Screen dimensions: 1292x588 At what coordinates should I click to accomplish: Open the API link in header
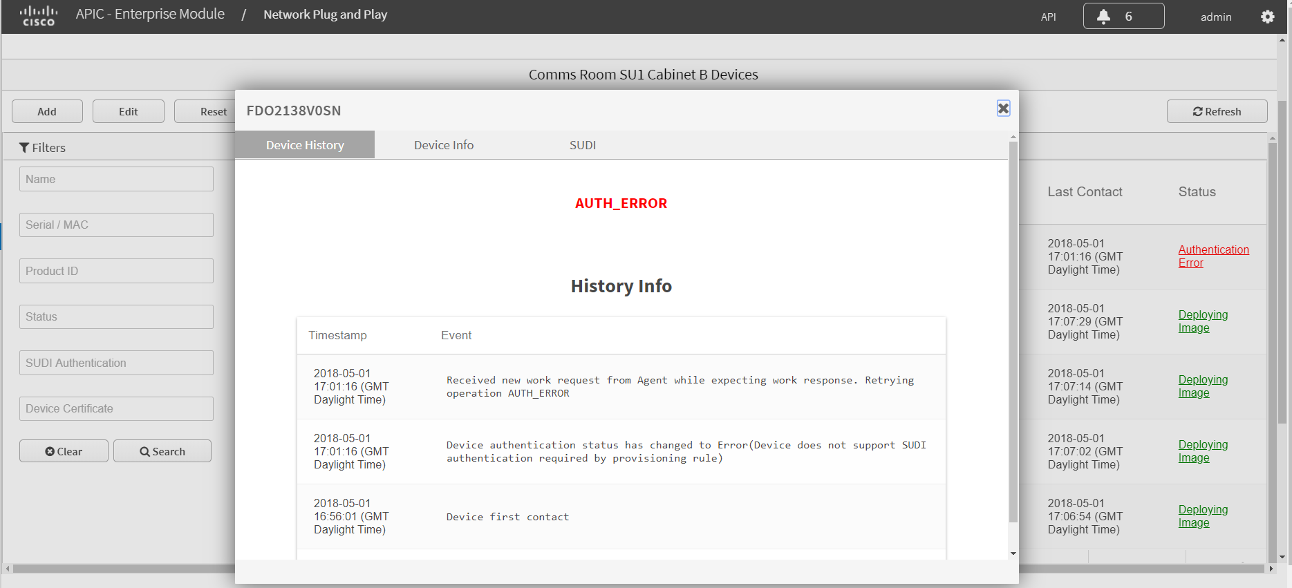(1048, 17)
